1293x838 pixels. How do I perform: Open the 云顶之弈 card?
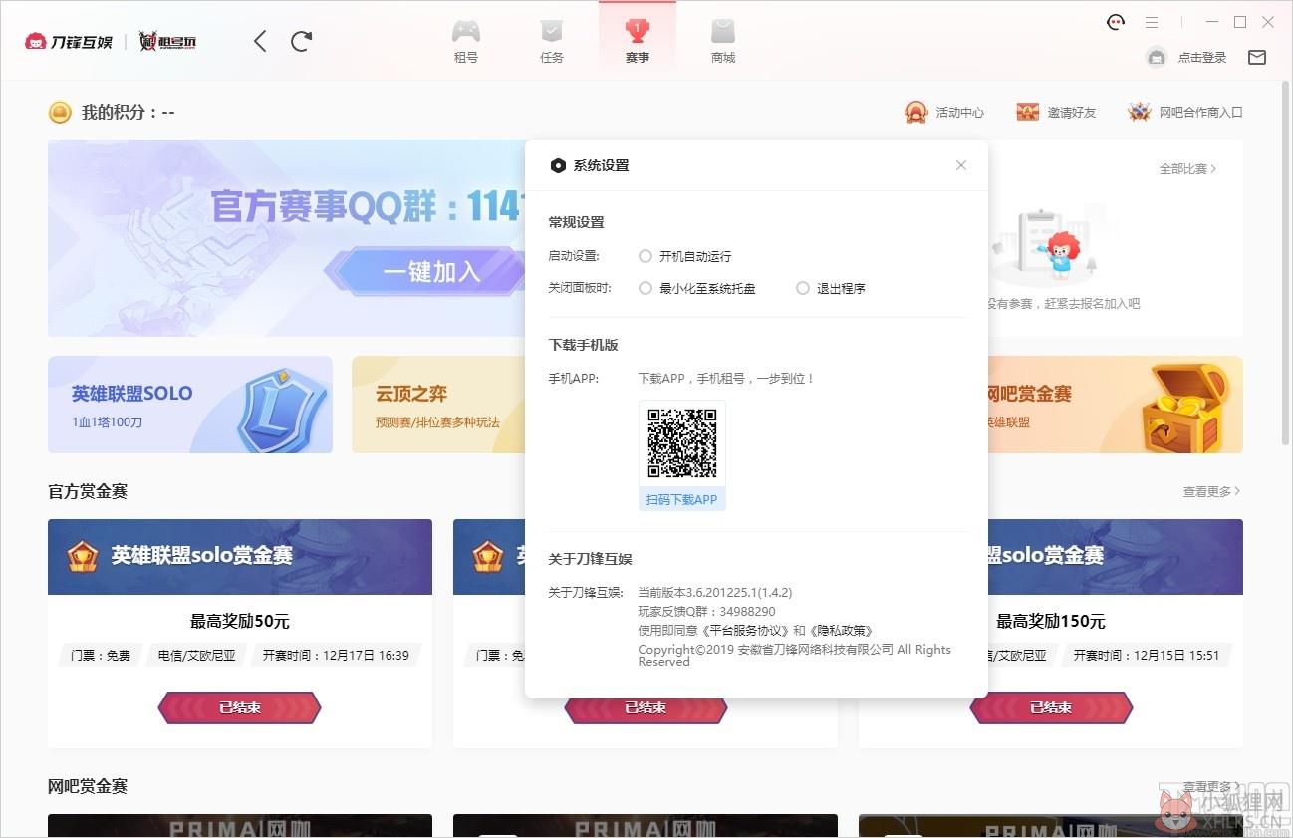[438, 405]
